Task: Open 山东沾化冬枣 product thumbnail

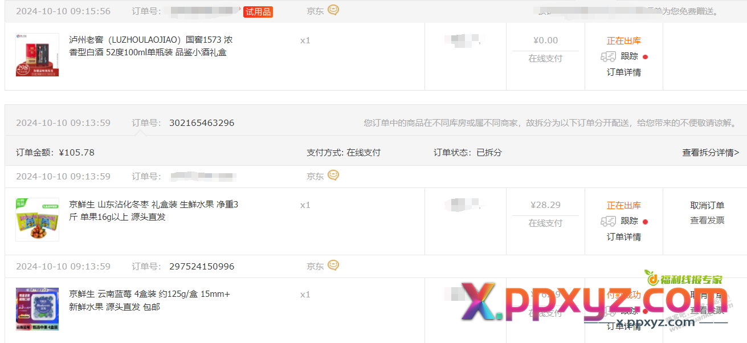Action: [x=37, y=219]
